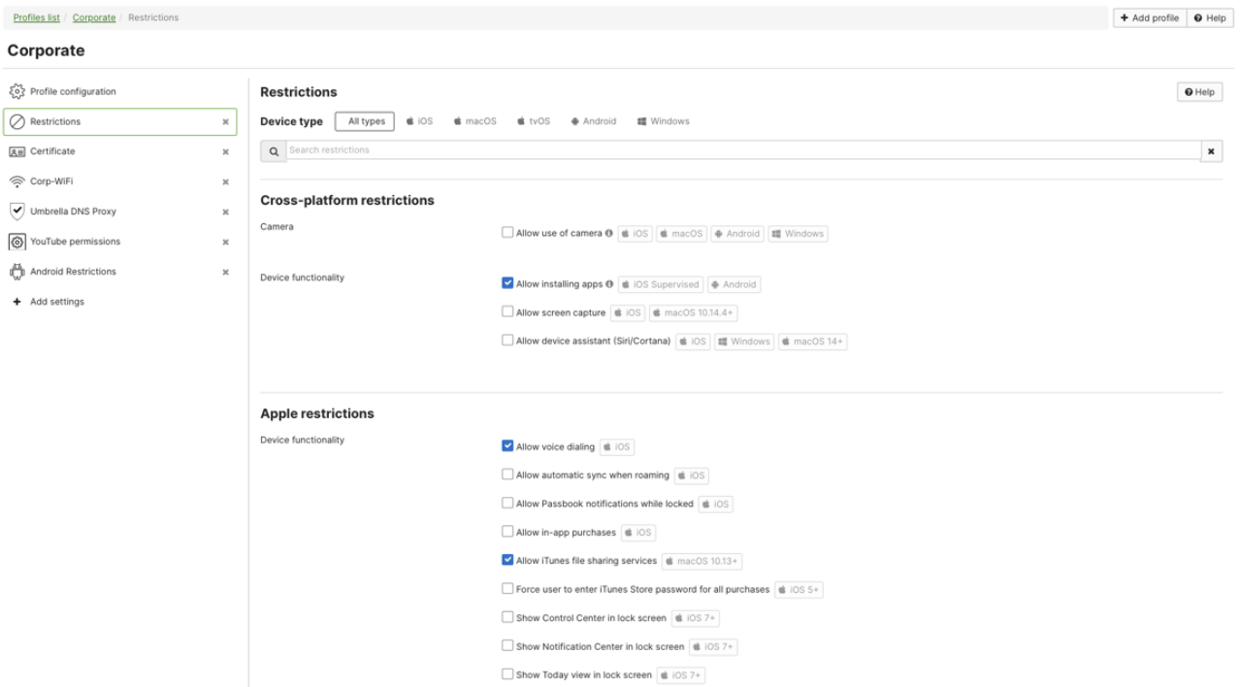This screenshot has height=687, width=1240.
Task: Click the Umbrella DNS Proxy shield icon
Action: (16, 212)
